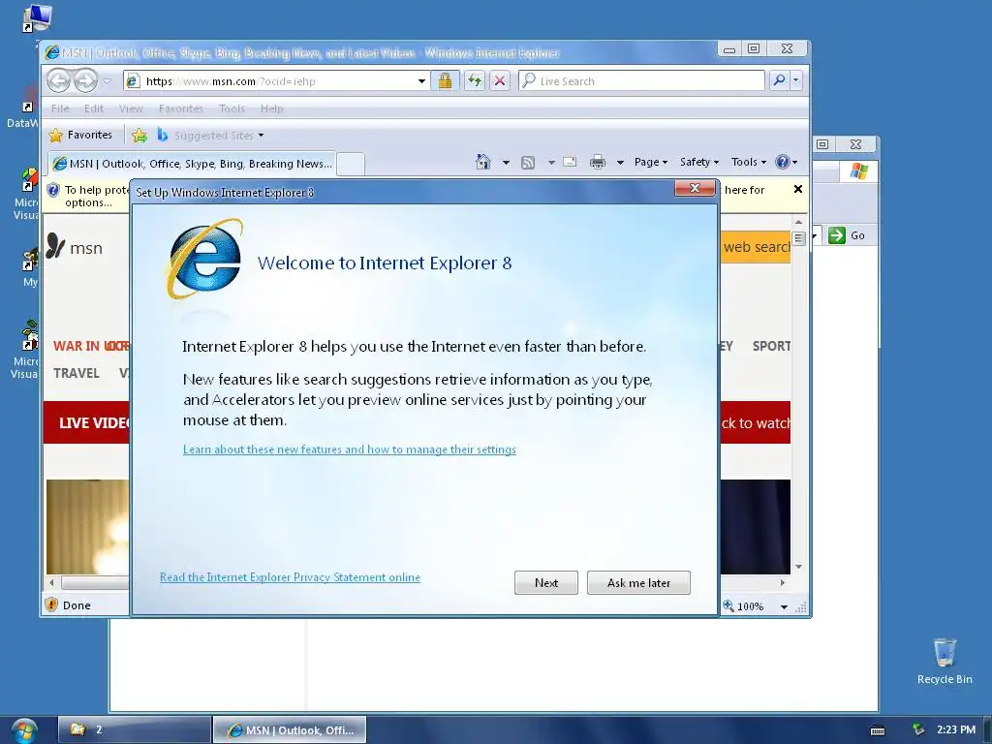
Task: Expand the zoom level dropdown arrow
Action: pyautogui.click(x=784, y=606)
